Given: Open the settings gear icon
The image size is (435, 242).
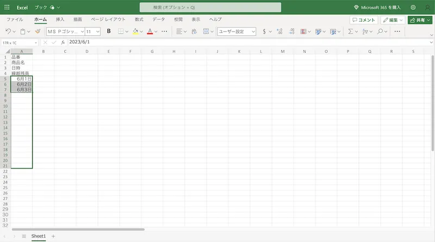Looking at the screenshot, I should [413, 8].
